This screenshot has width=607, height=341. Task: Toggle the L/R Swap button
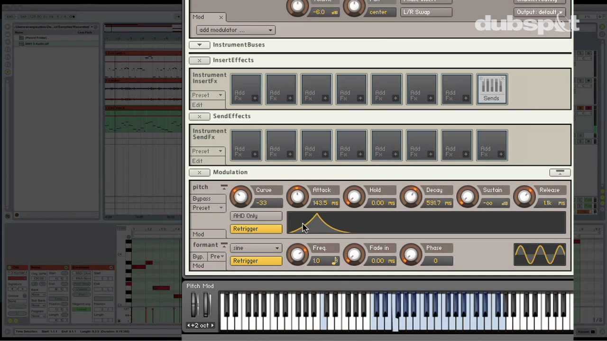coord(426,12)
